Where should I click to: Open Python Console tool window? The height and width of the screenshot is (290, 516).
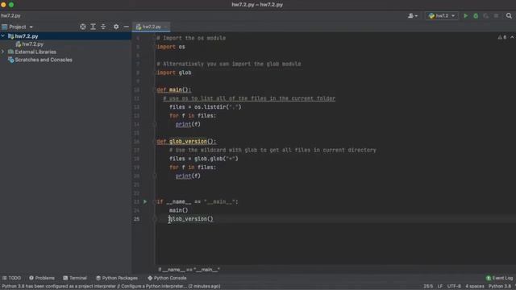[x=167, y=278]
